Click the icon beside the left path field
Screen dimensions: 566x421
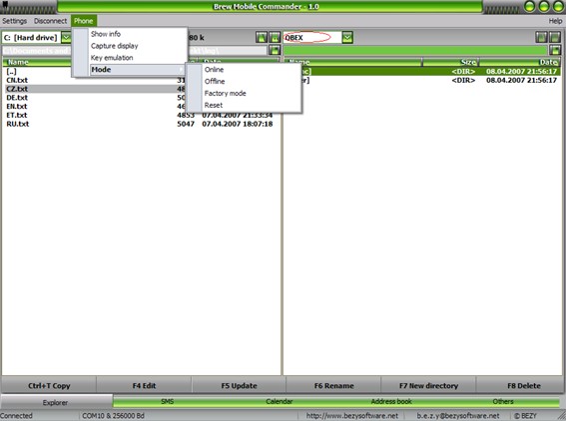coord(275,50)
